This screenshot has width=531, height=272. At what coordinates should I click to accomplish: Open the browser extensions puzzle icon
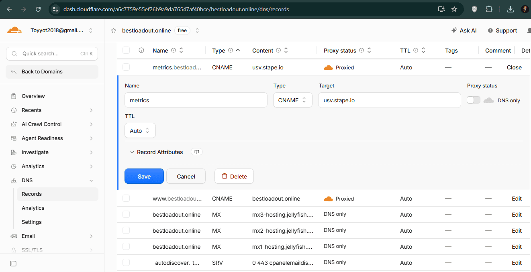tap(489, 9)
